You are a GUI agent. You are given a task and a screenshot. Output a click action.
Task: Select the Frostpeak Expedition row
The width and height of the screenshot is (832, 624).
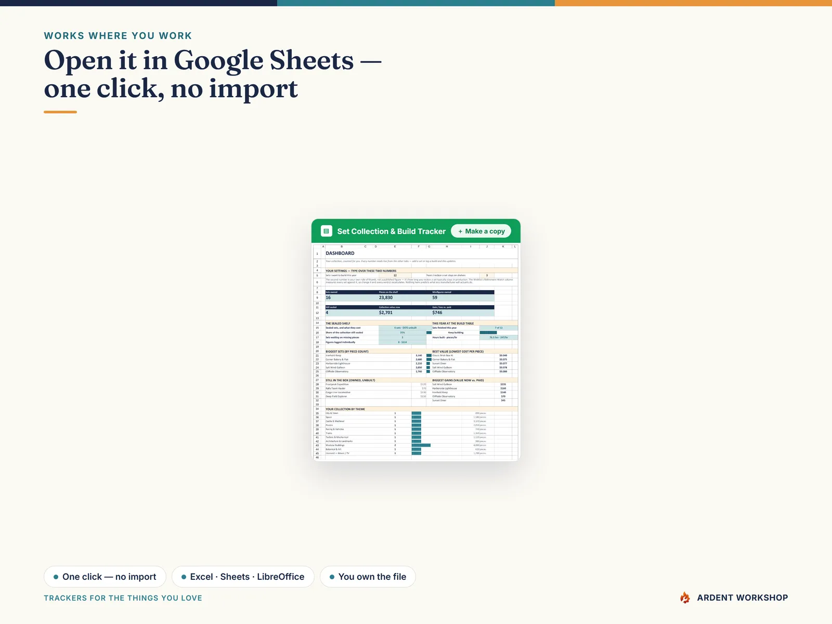pos(375,384)
